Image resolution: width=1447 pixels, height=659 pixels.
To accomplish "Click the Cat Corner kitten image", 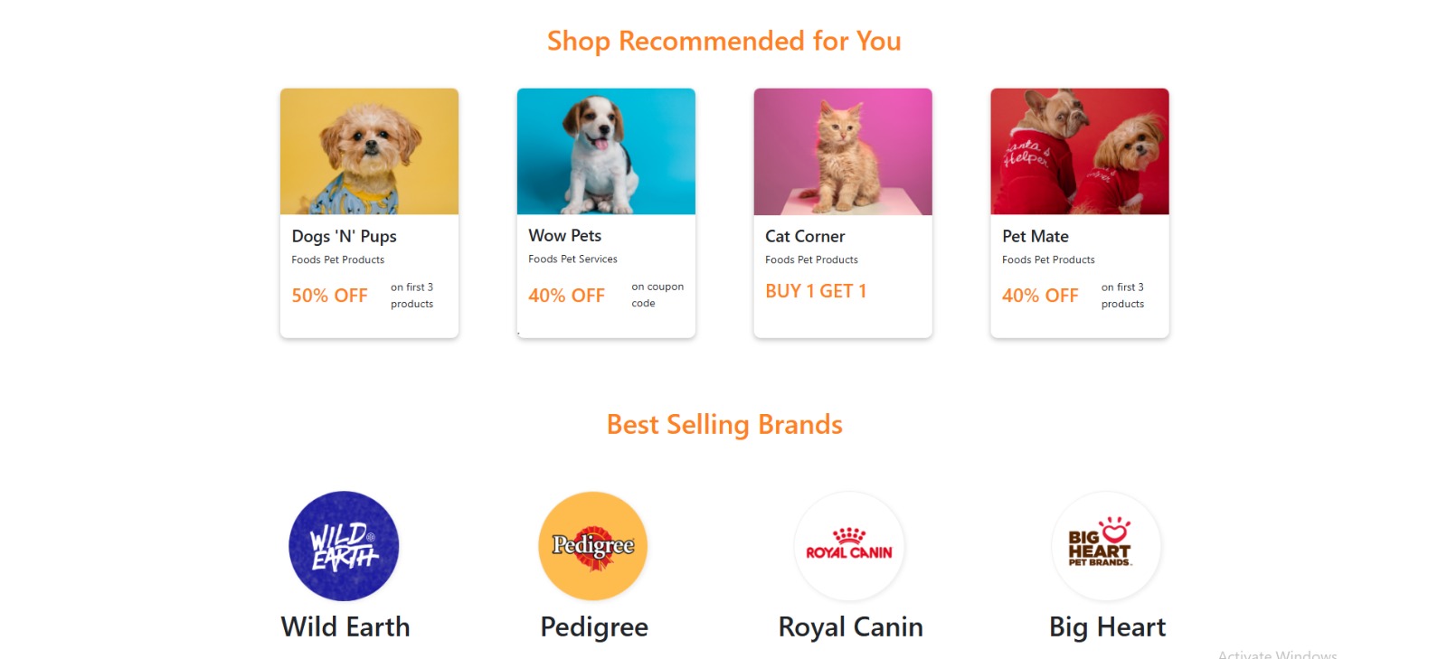I will pyautogui.click(x=843, y=151).
